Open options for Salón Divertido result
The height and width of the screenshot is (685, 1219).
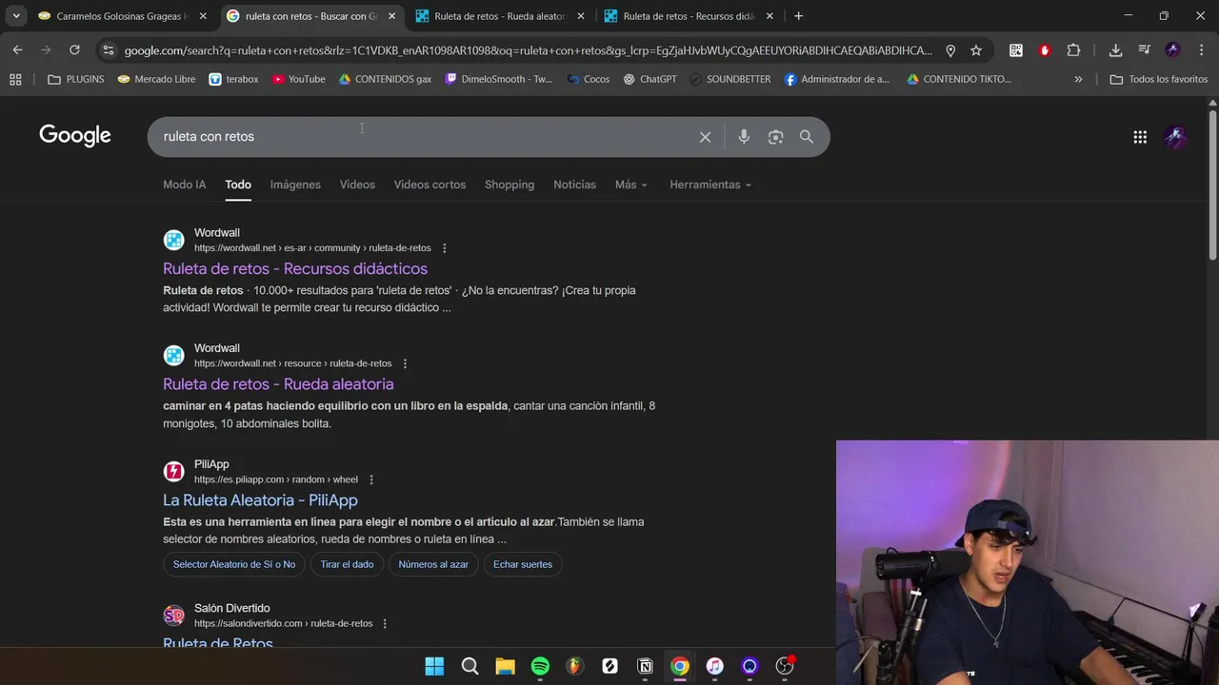(385, 623)
